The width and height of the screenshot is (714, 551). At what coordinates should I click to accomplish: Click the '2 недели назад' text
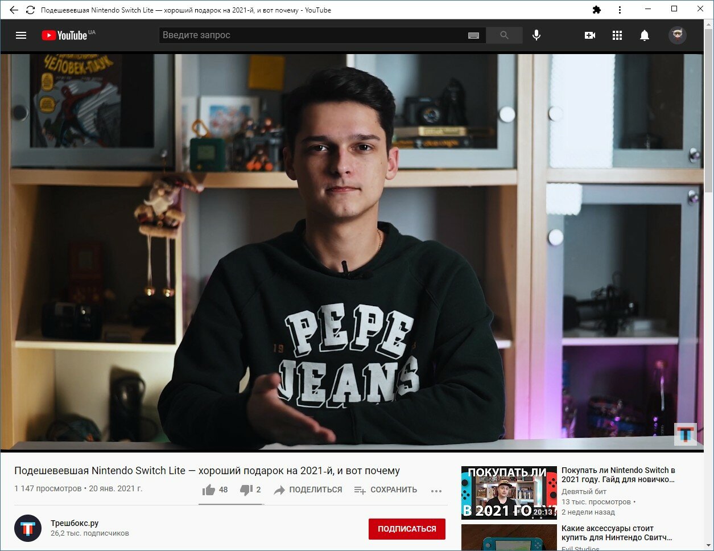tap(588, 512)
